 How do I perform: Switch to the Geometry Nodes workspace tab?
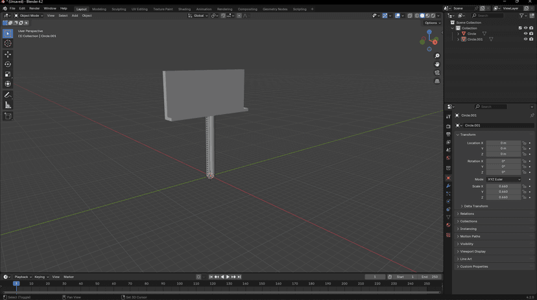tap(275, 9)
